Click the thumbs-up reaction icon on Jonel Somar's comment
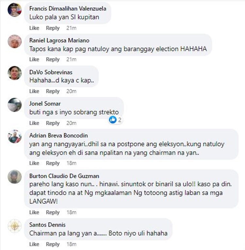The height and width of the screenshot is (250, 245). 113,120
